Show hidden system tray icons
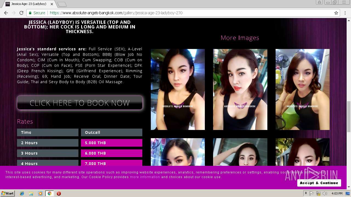 coord(306,193)
